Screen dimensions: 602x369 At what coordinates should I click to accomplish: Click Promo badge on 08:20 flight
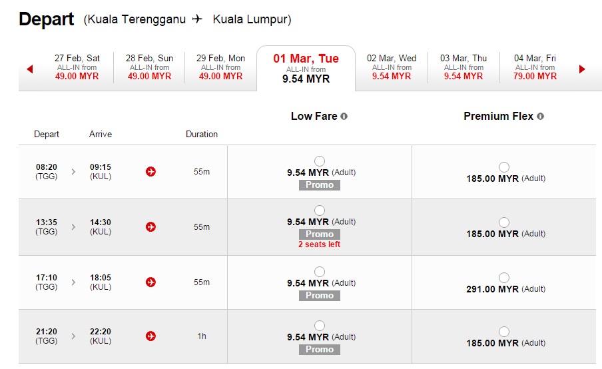pos(320,185)
